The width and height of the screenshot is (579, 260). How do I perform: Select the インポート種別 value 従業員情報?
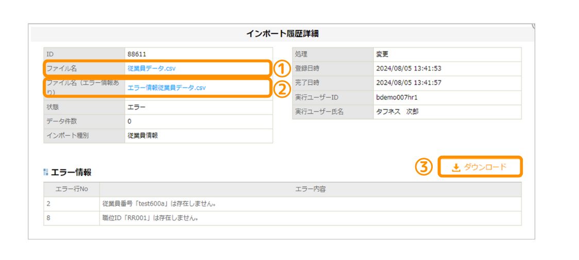click(143, 136)
